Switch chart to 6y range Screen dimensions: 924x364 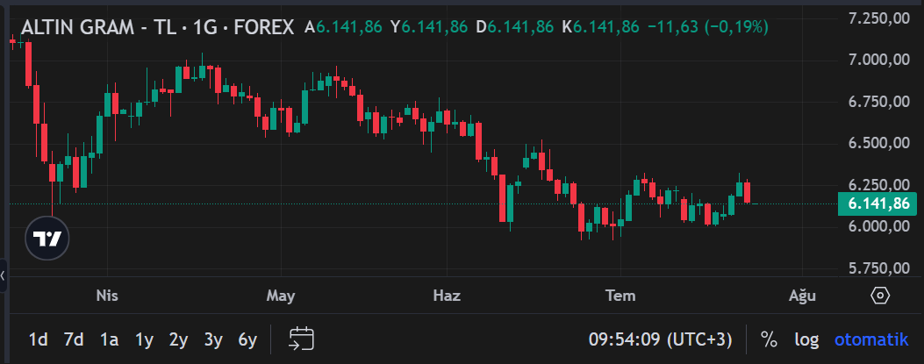click(247, 339)
